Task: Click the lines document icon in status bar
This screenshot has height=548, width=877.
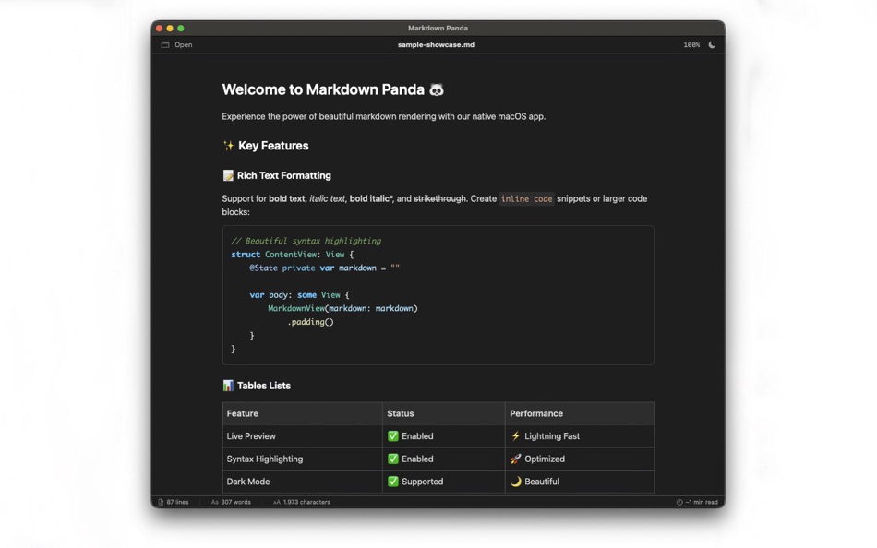Action: pos(161,502)
